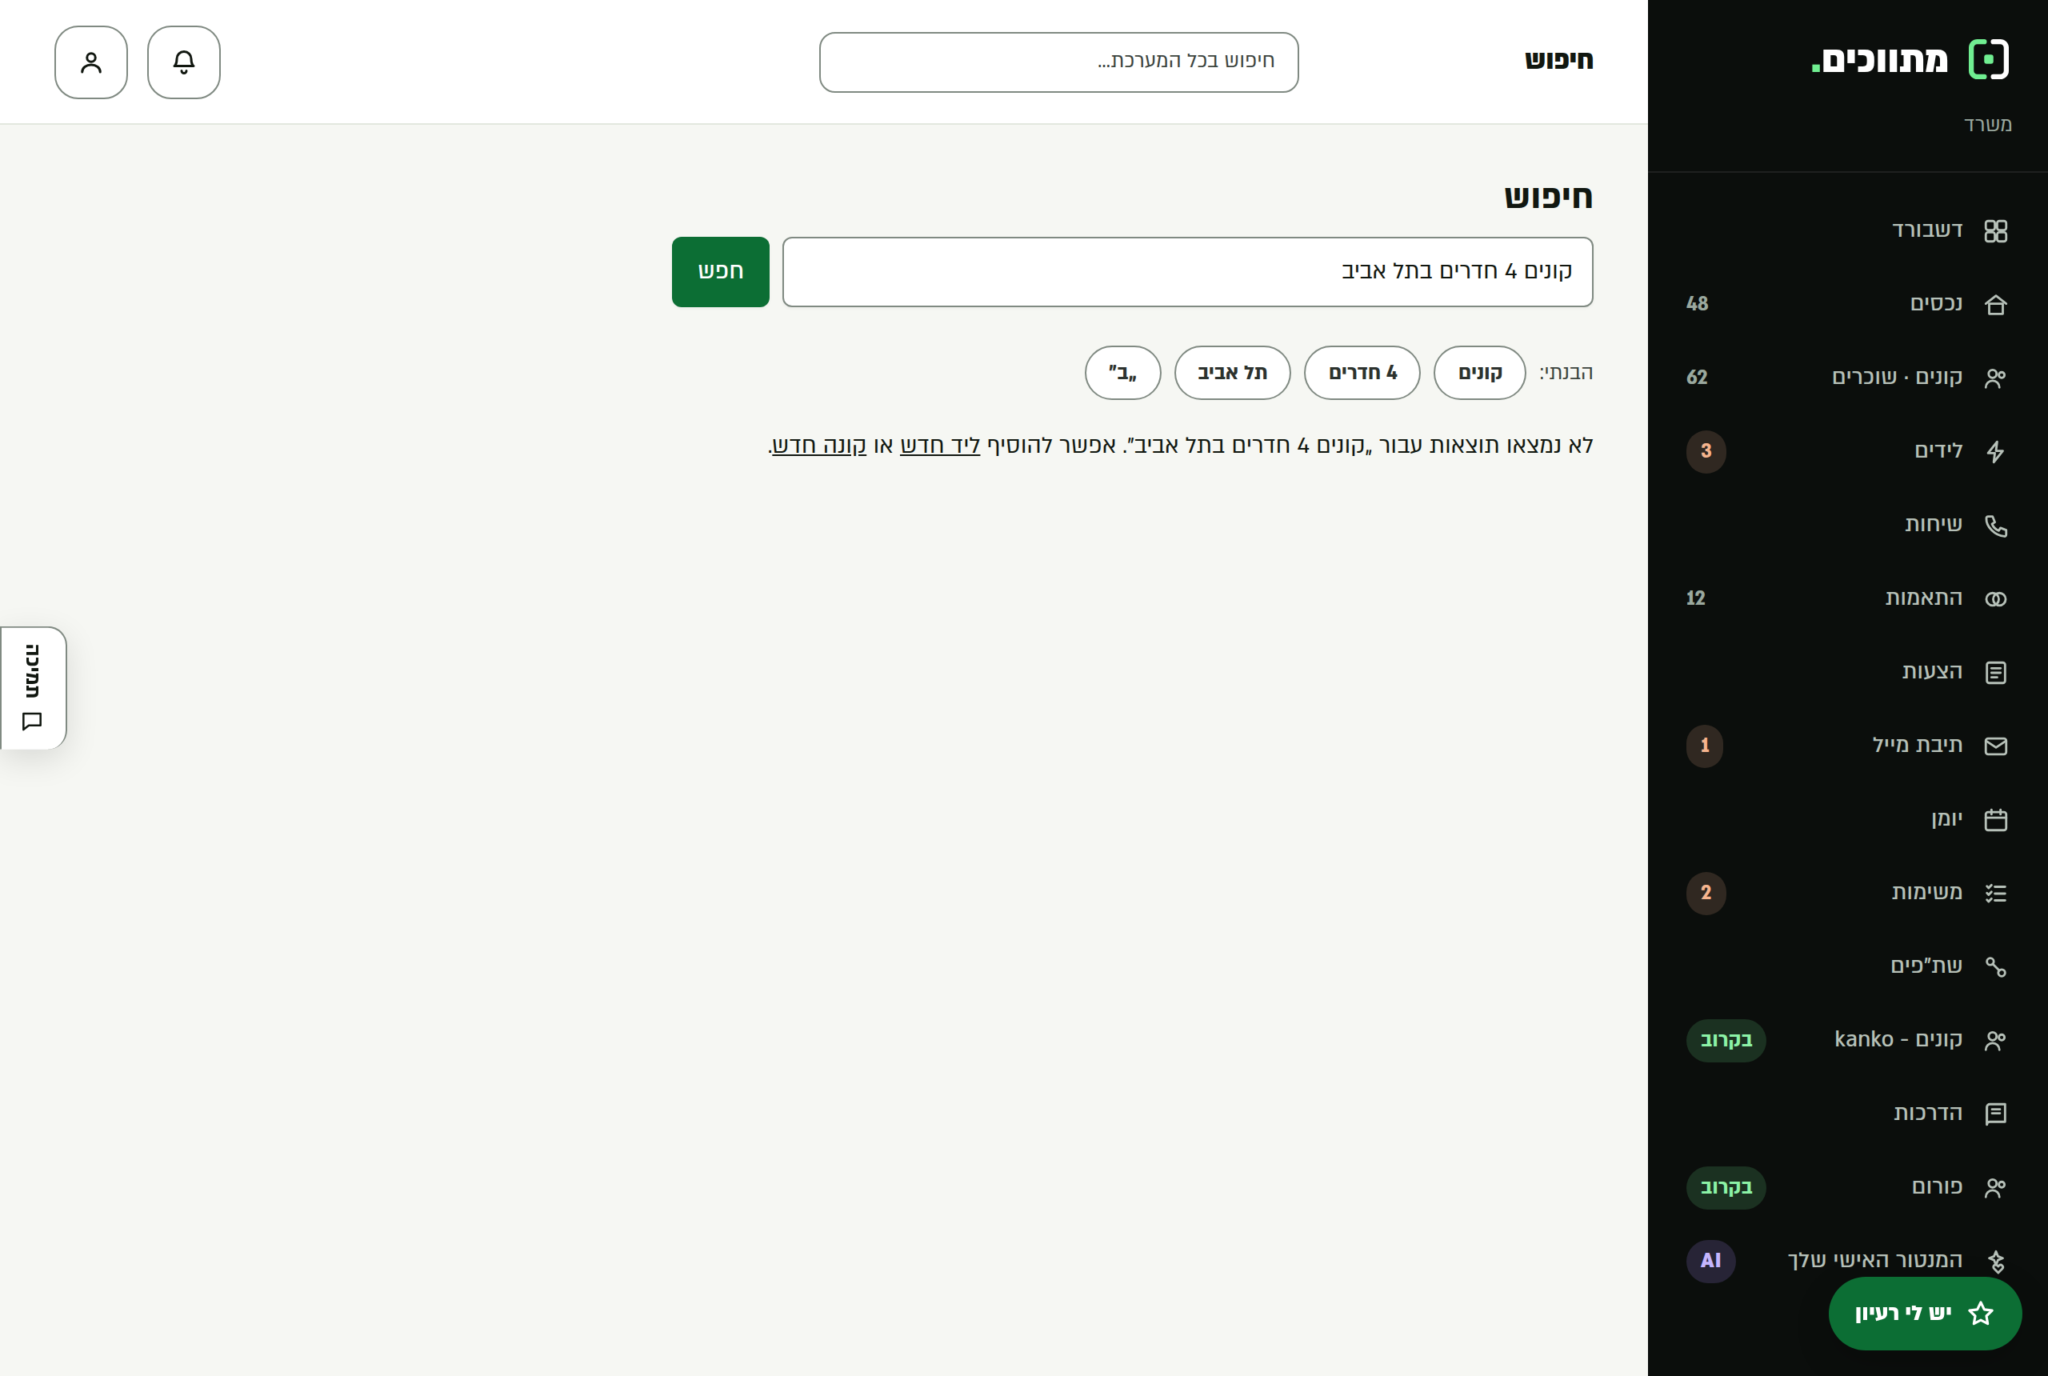
Task: Open the ליד חדש link
Action: pos(940,445)
